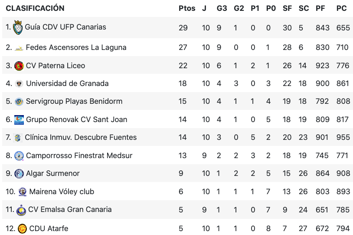Select the CV Paterna Liceo team name

tap(56, 66)
